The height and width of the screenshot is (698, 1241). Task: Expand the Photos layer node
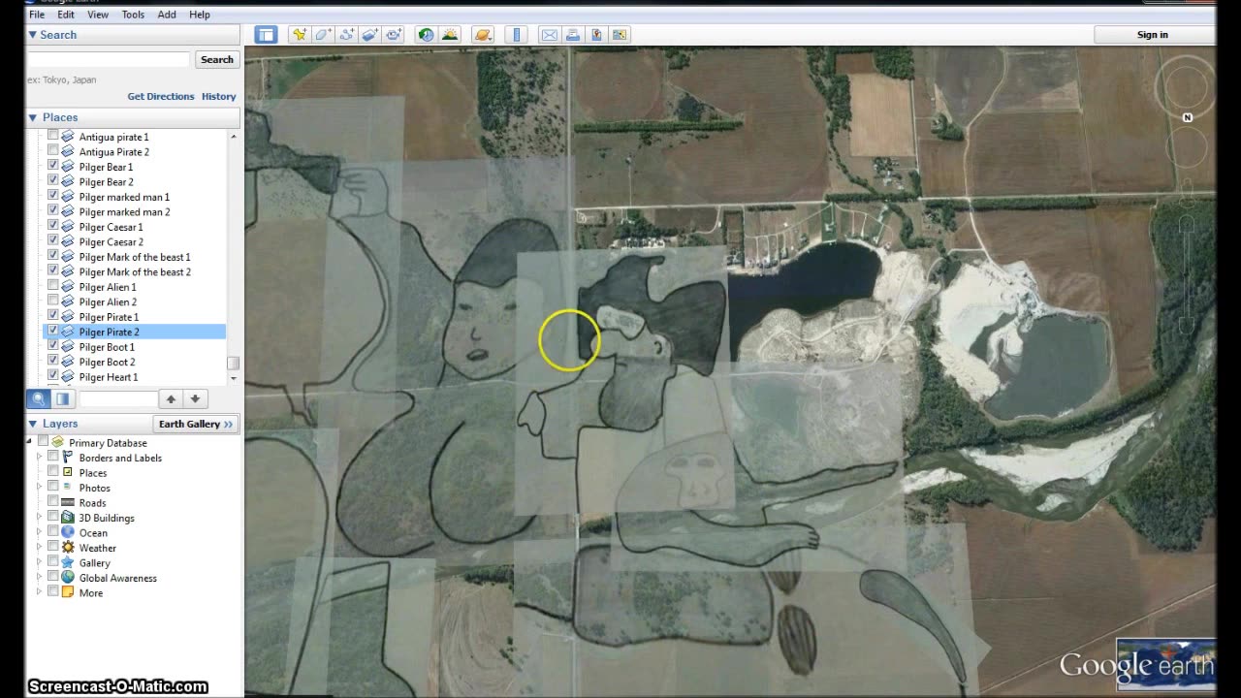pyautogui.click(x=40, y=488)
